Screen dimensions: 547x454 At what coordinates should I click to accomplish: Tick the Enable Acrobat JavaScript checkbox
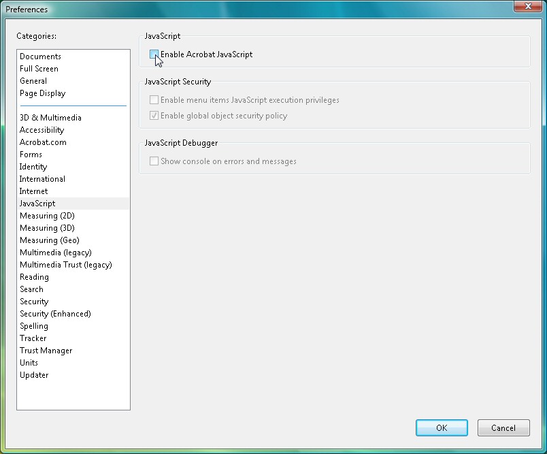coord(154,54)
